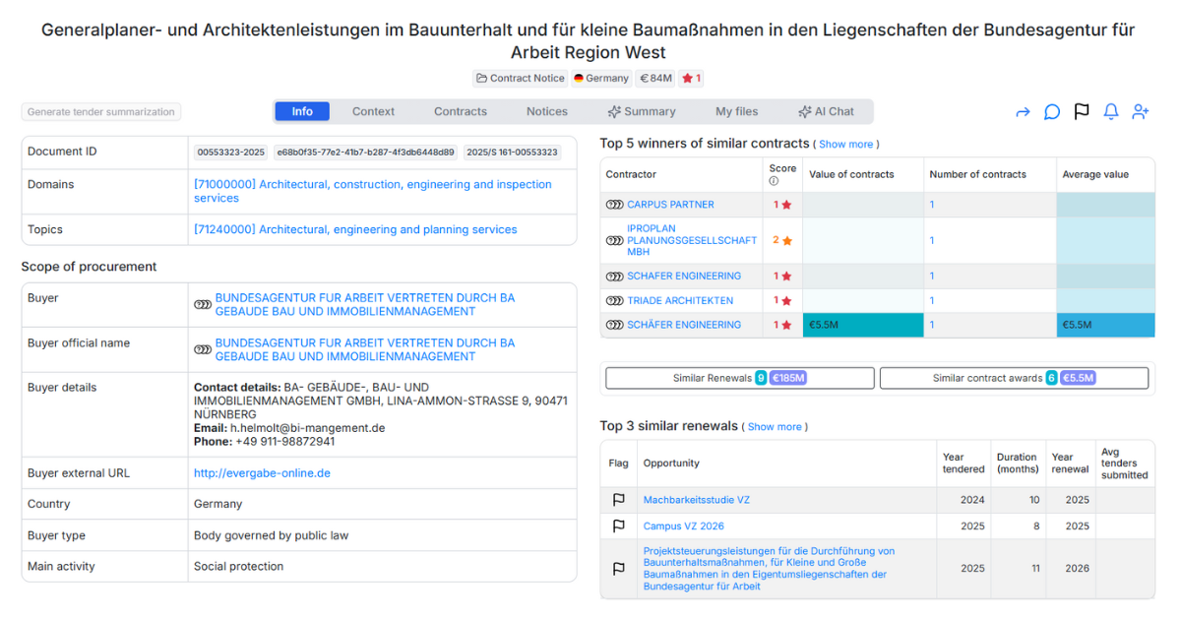Click the red star rating badge
1181x618 pixels.
pyautogui.click(x=692, y=79)
